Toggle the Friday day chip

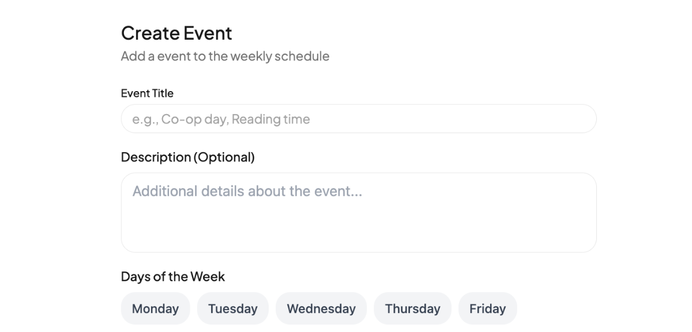pos(487,308)
